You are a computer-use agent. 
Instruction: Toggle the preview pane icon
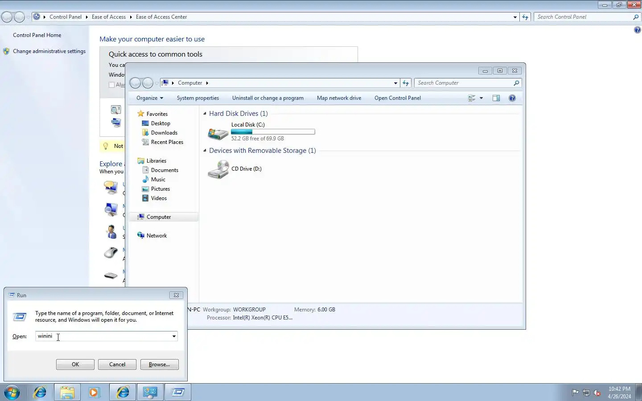[496, 98]
